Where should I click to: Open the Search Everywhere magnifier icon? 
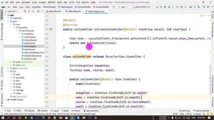pos(204,7)
